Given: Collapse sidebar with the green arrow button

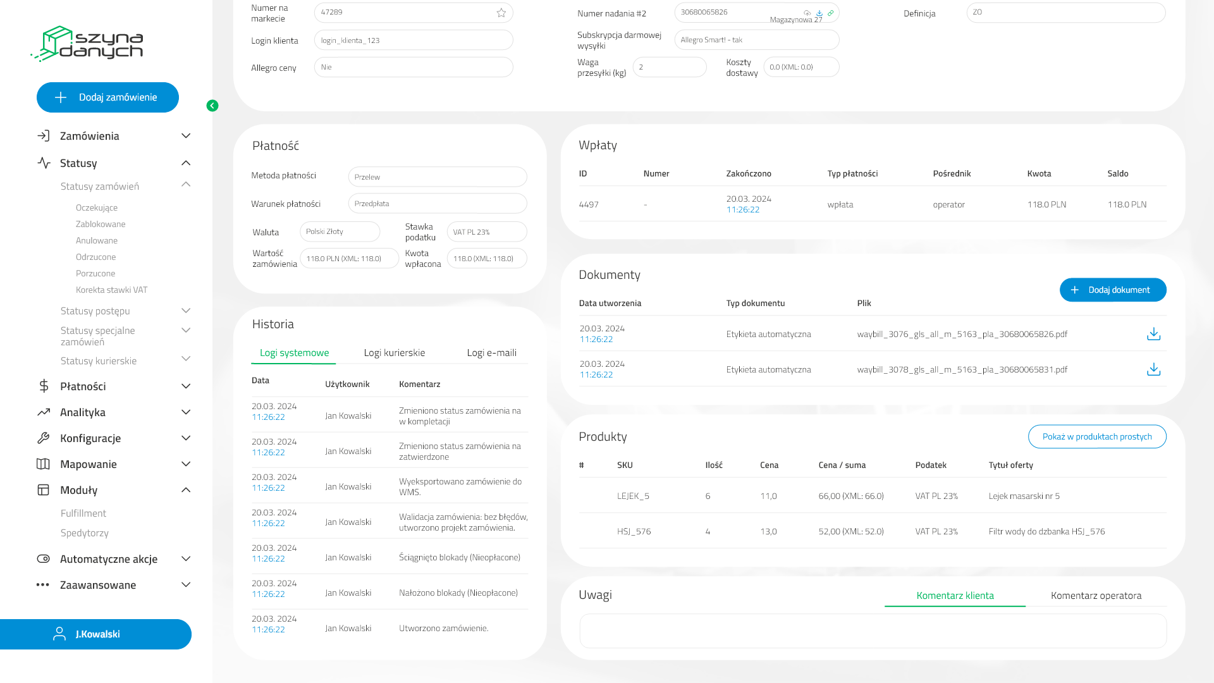Looking at the screenshot, I should (x=212, y=106).
